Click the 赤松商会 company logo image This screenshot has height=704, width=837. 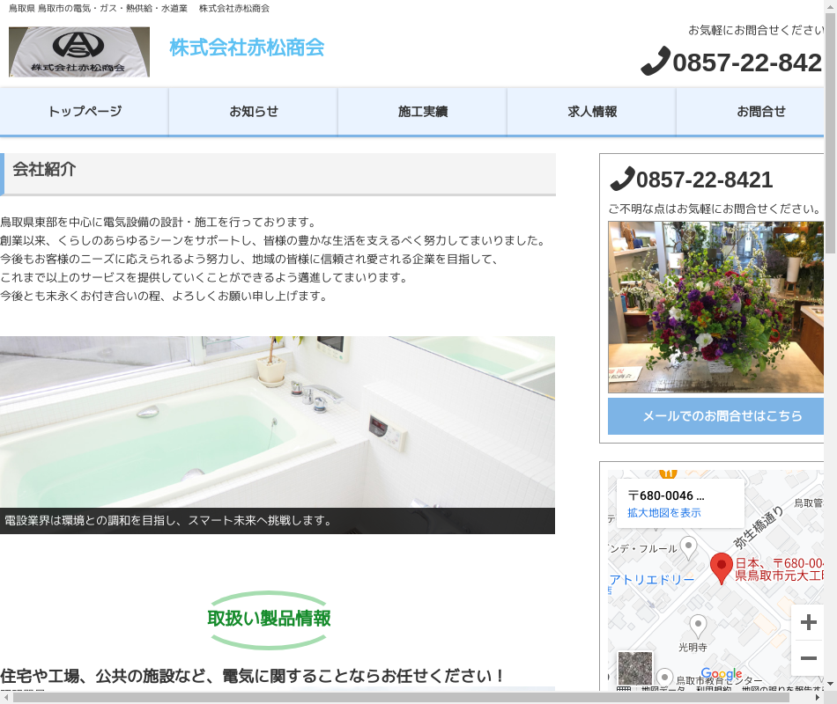79,52
